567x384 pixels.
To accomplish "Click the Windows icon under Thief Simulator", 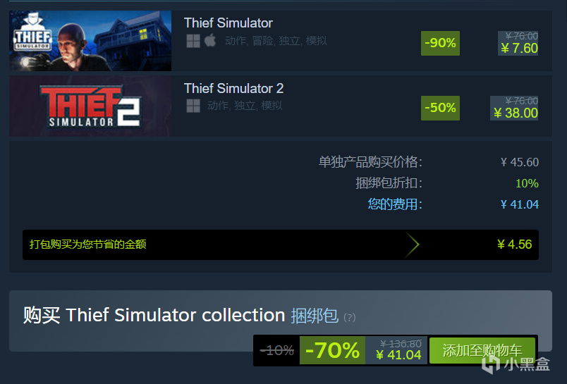I will click(193, 41).
